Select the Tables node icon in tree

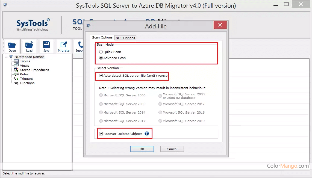pos(16,61)
